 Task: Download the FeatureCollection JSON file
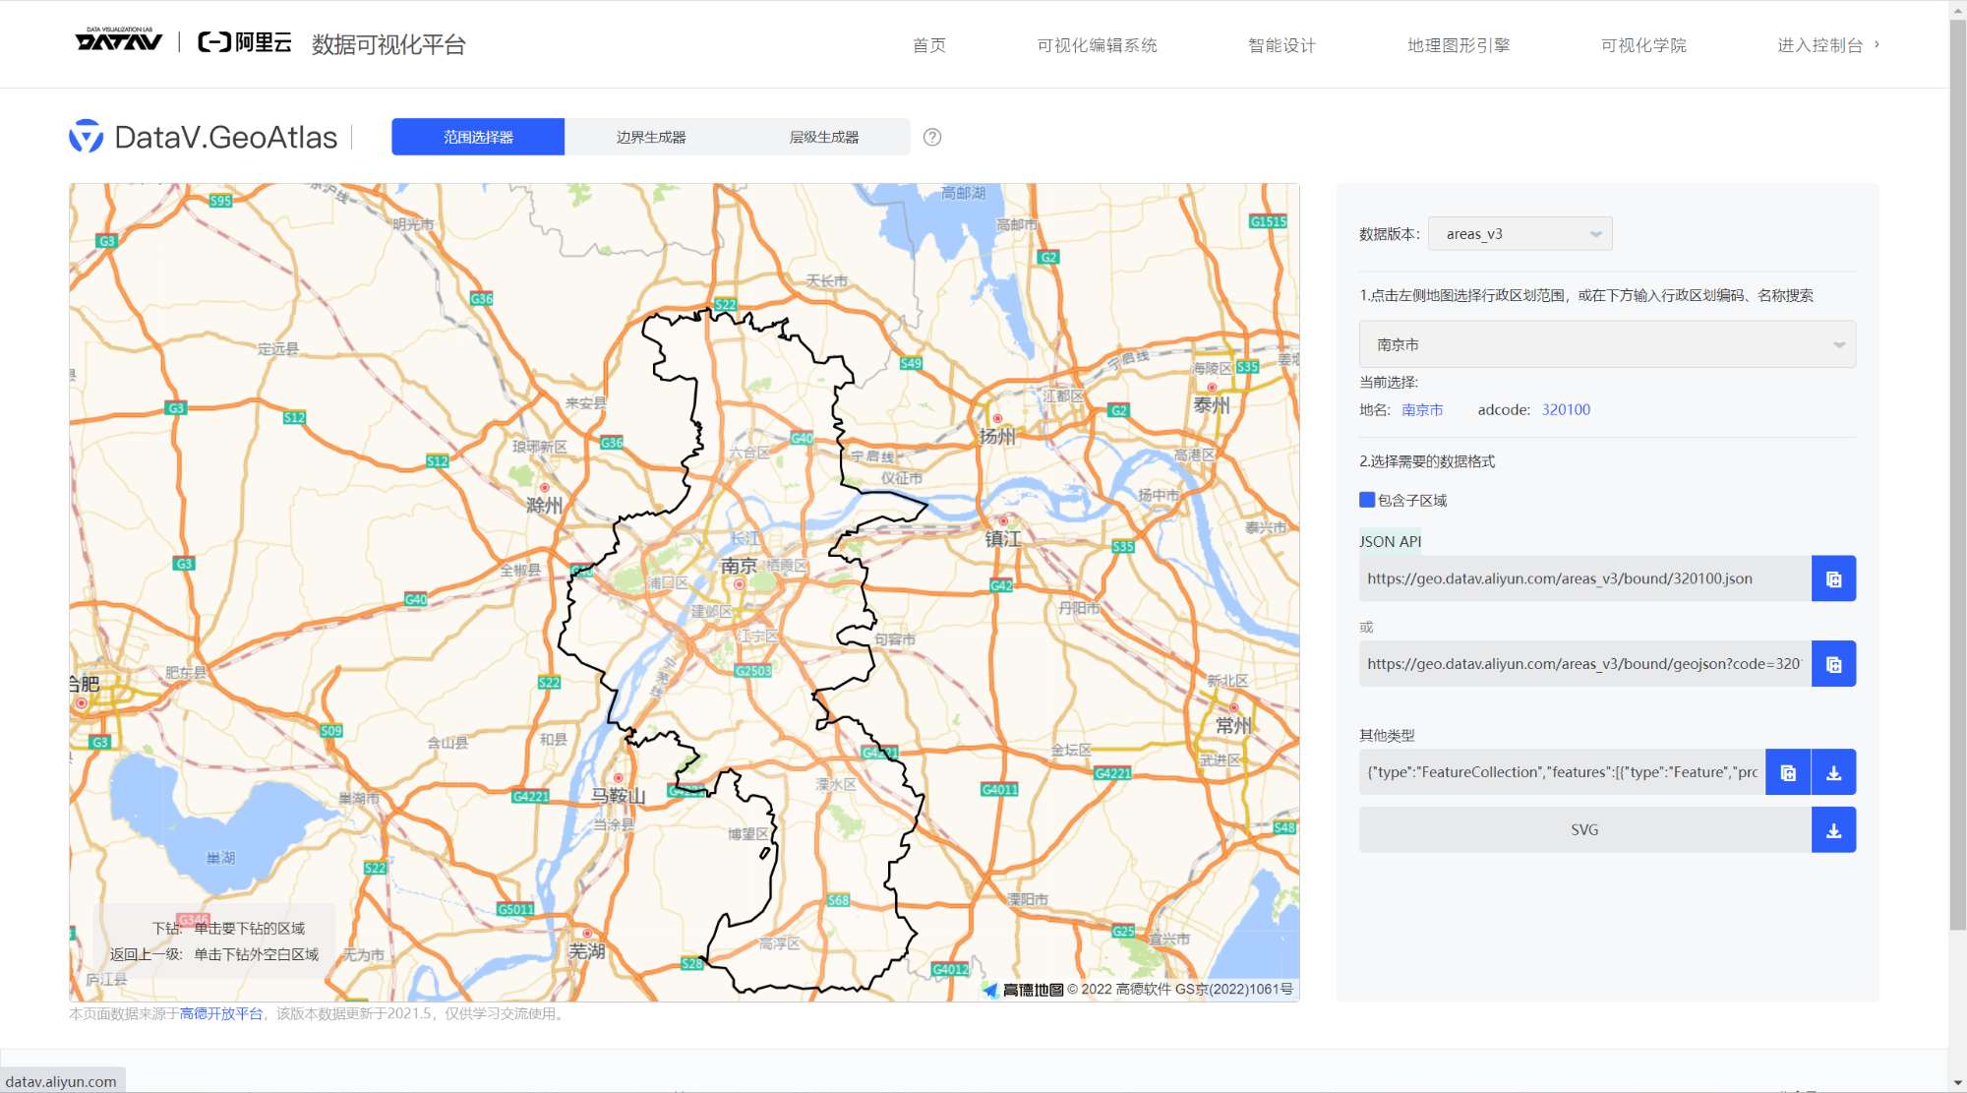(1833, 773)
